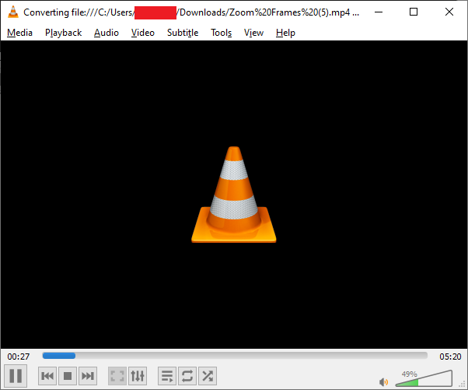468x390 pixels.
Task: Toggle fullscreen video mode
Action: tap(117, 377)
